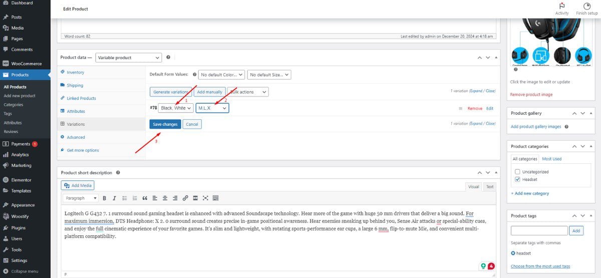
Task: Remove the headset tag
Action: (513, 253)
